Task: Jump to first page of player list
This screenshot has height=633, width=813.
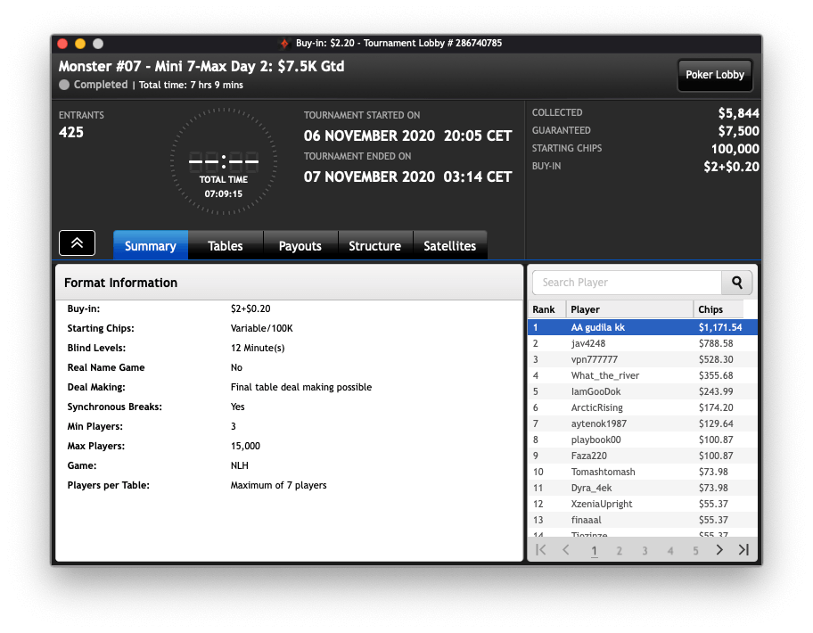Action: [x=540, y=550]
